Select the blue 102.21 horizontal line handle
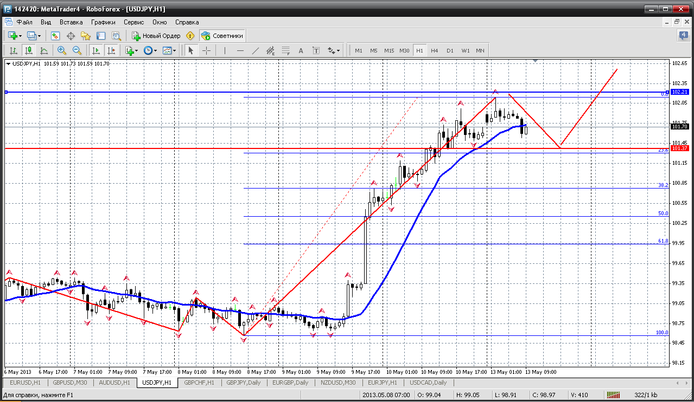Screen dimensions: 694x402 (7, 92)
